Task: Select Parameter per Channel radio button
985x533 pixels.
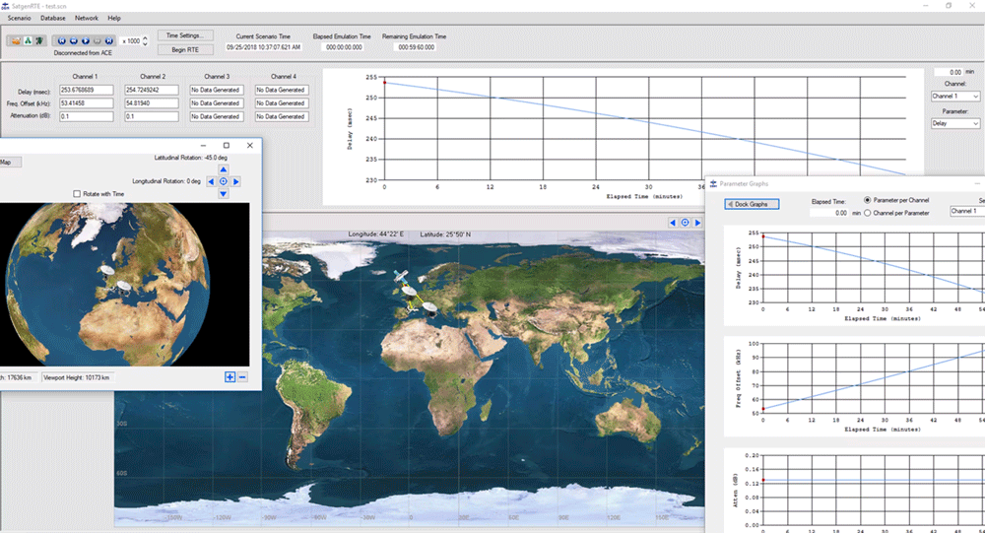Action: tap(868, 200)
